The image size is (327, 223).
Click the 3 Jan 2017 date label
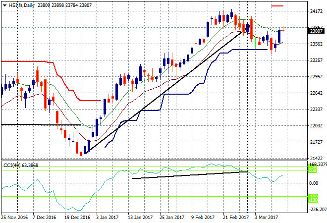pos(107,218)
